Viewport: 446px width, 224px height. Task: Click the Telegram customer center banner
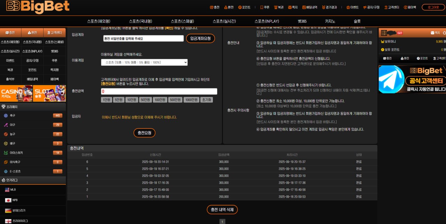(412, 79)
